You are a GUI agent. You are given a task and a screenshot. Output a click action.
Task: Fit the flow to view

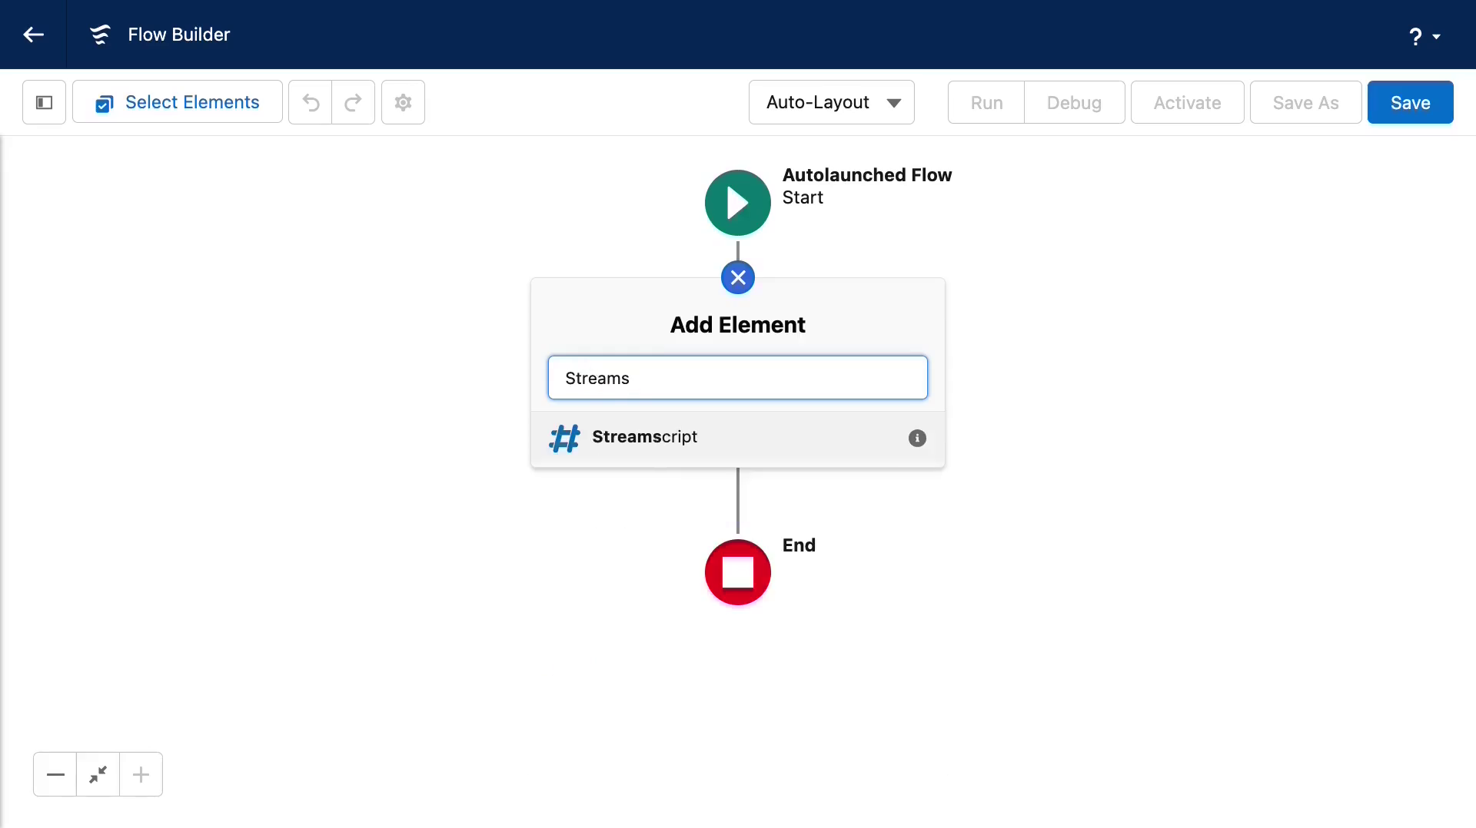(x=98, y=774)
